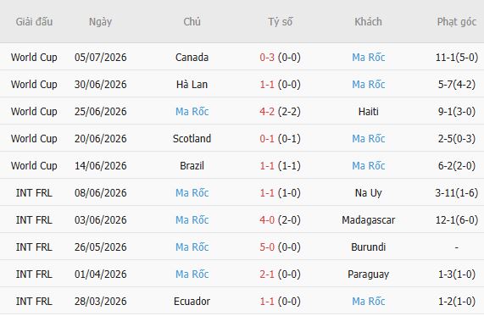Open the Ma Rốc host link on 08/06/2026
The image size is (484, 316).
(x=192, y=193)
